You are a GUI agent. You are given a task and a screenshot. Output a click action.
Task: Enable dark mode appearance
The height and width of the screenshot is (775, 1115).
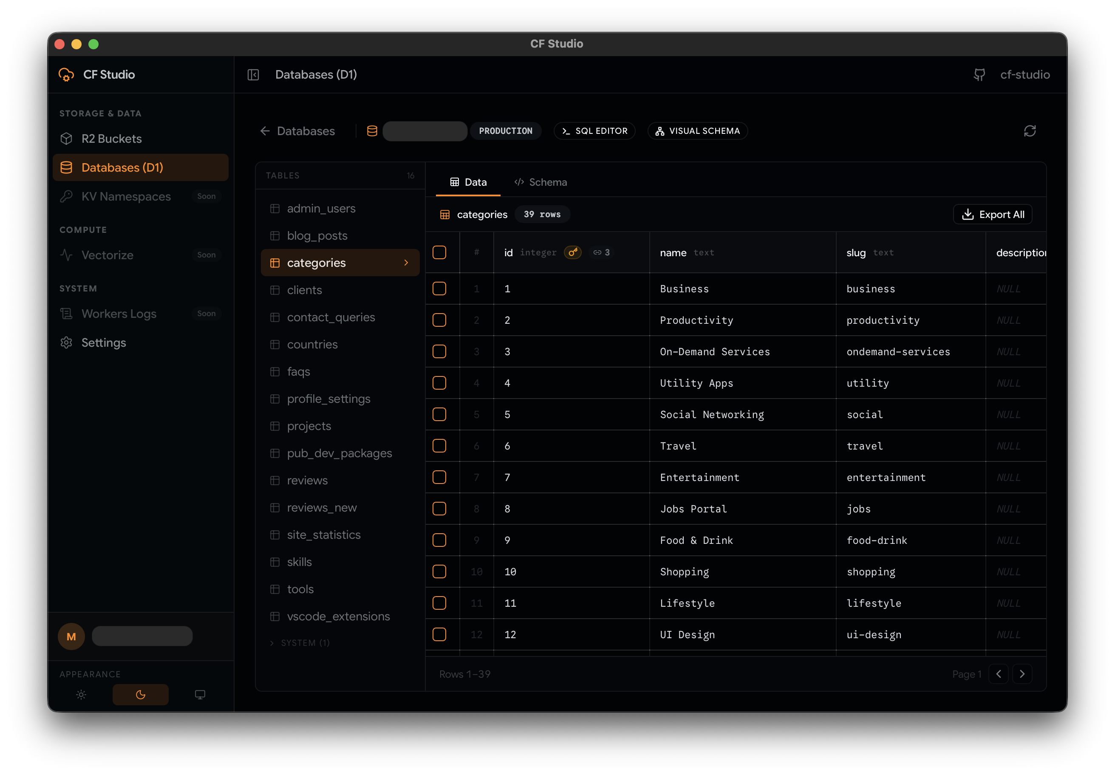tap(140, 694)
